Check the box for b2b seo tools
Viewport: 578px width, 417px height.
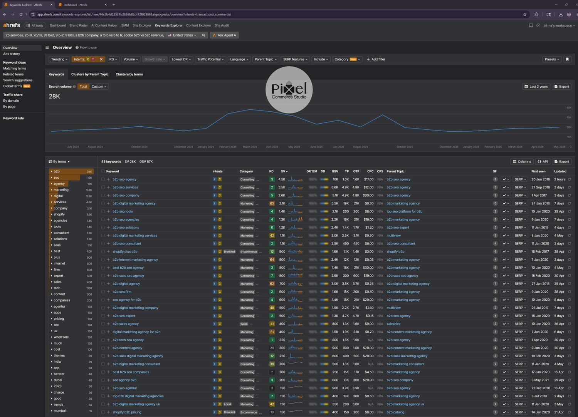click(x=103, y=211)
